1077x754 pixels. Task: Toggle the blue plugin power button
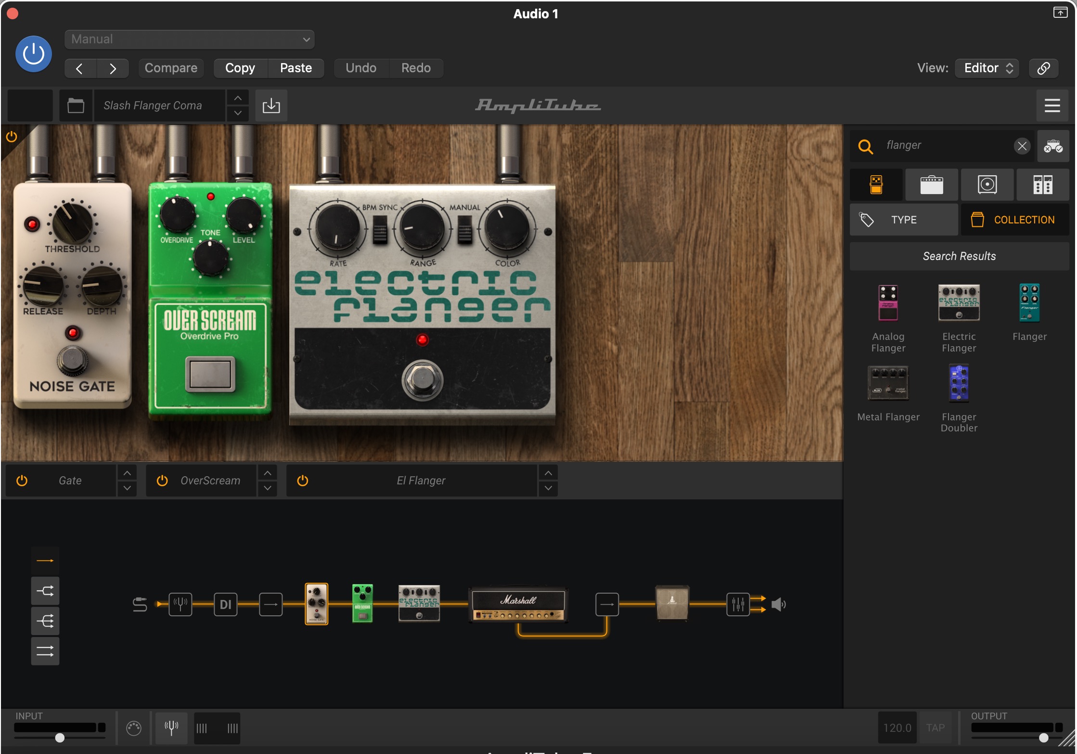(34, 54)
